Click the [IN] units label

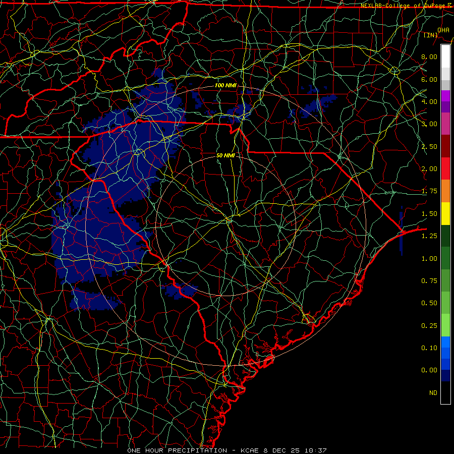pos(431,35)
